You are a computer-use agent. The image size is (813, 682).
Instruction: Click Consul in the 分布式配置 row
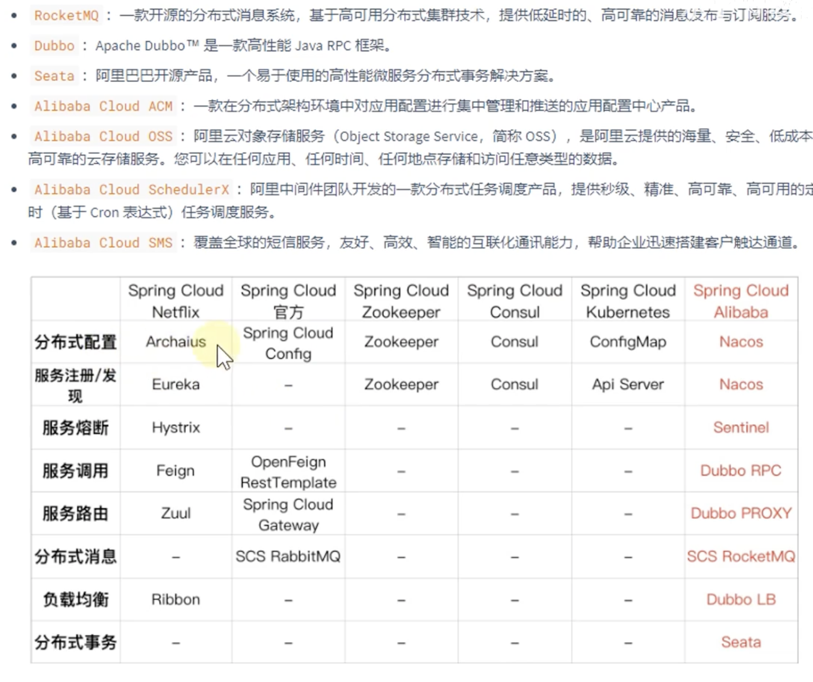[515, 342]
